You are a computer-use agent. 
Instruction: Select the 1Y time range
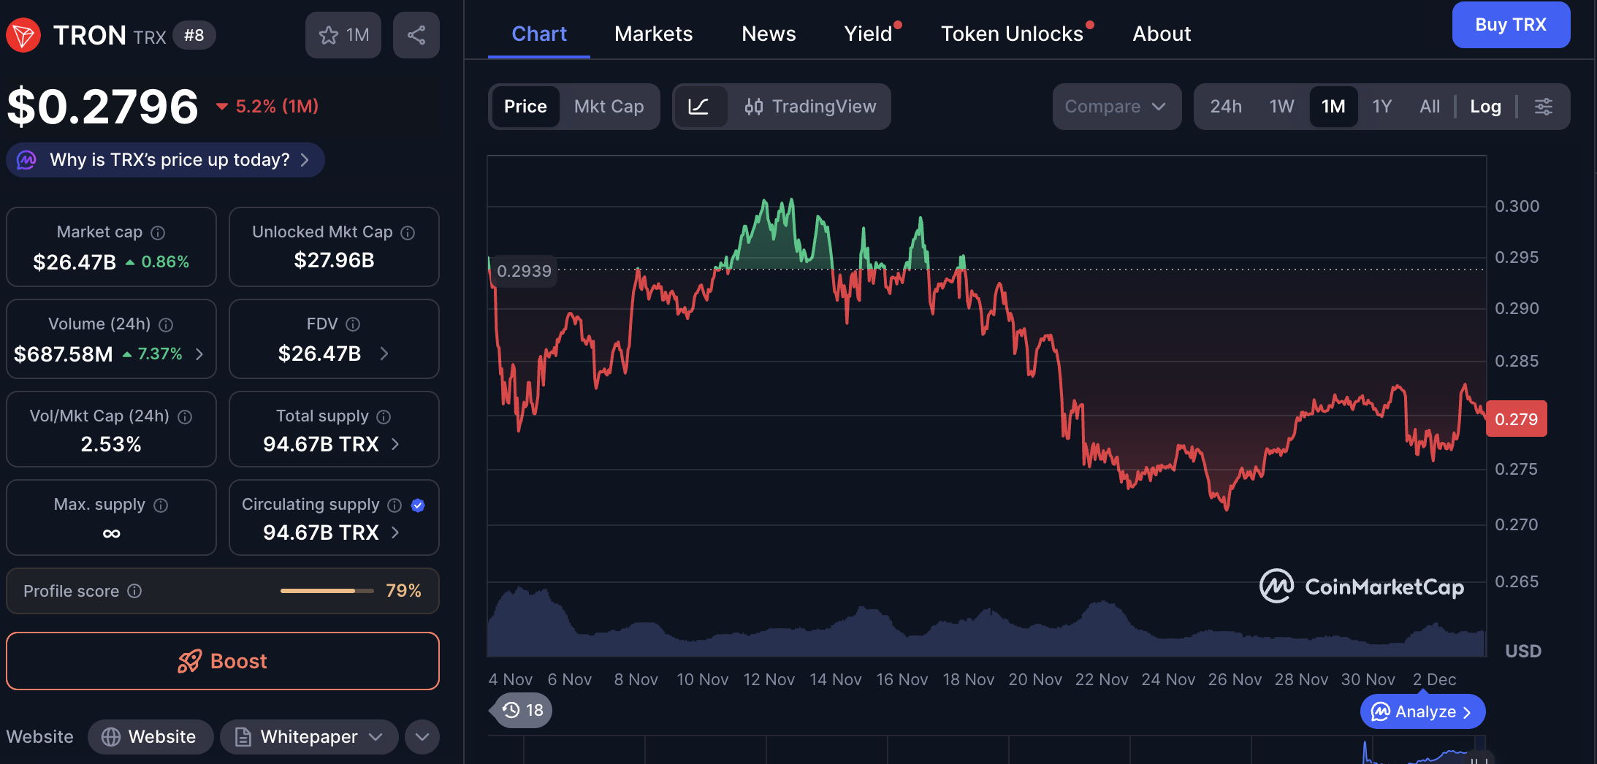point(1381,107)
